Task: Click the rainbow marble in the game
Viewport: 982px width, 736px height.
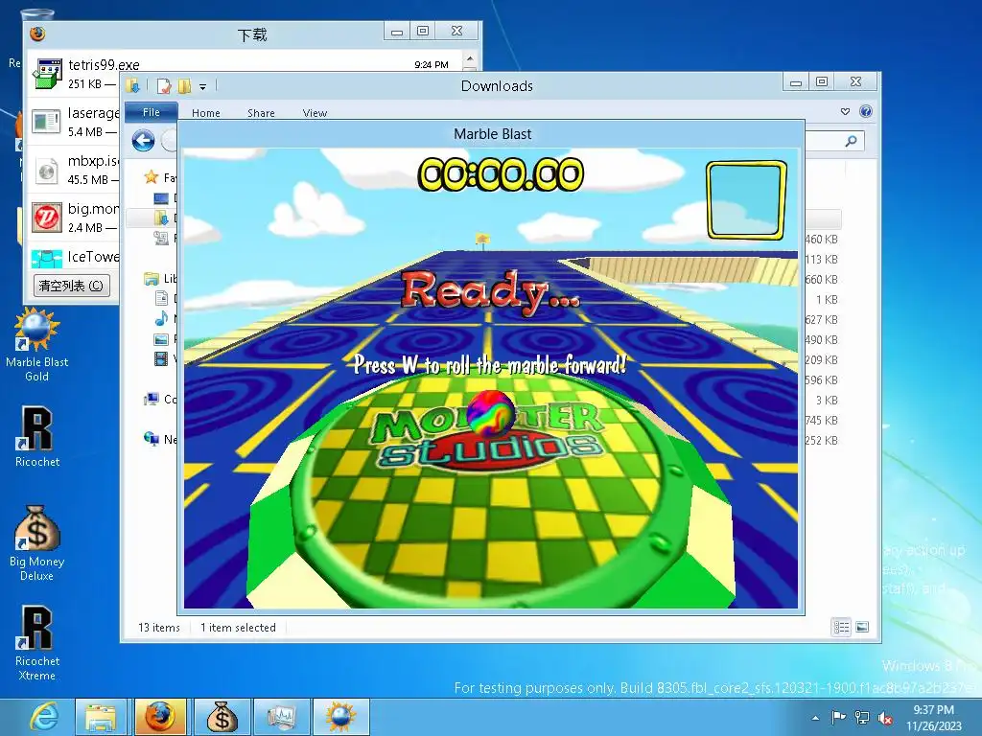Action: [491, 413]
